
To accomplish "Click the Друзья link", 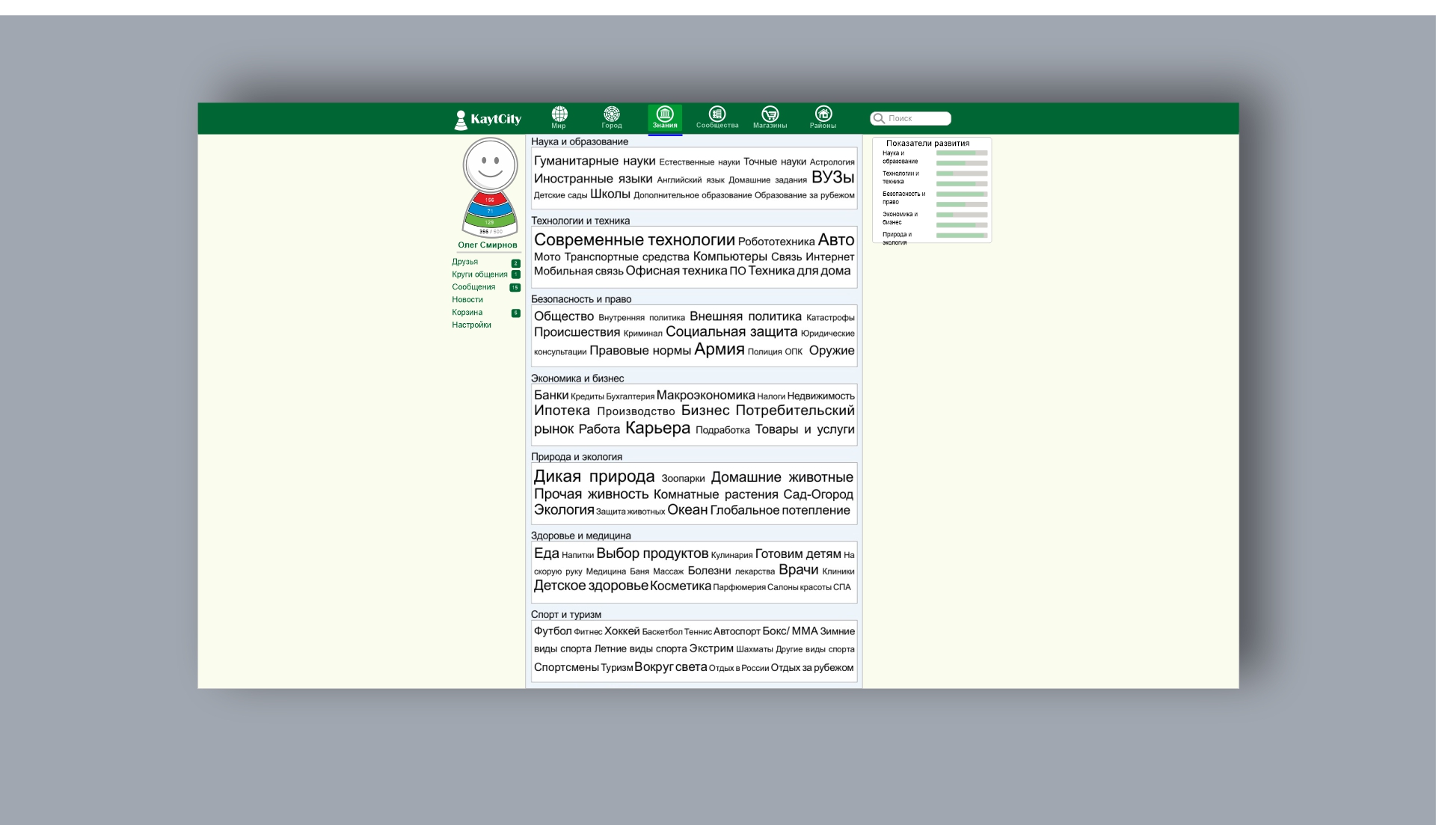I will 464,262.
